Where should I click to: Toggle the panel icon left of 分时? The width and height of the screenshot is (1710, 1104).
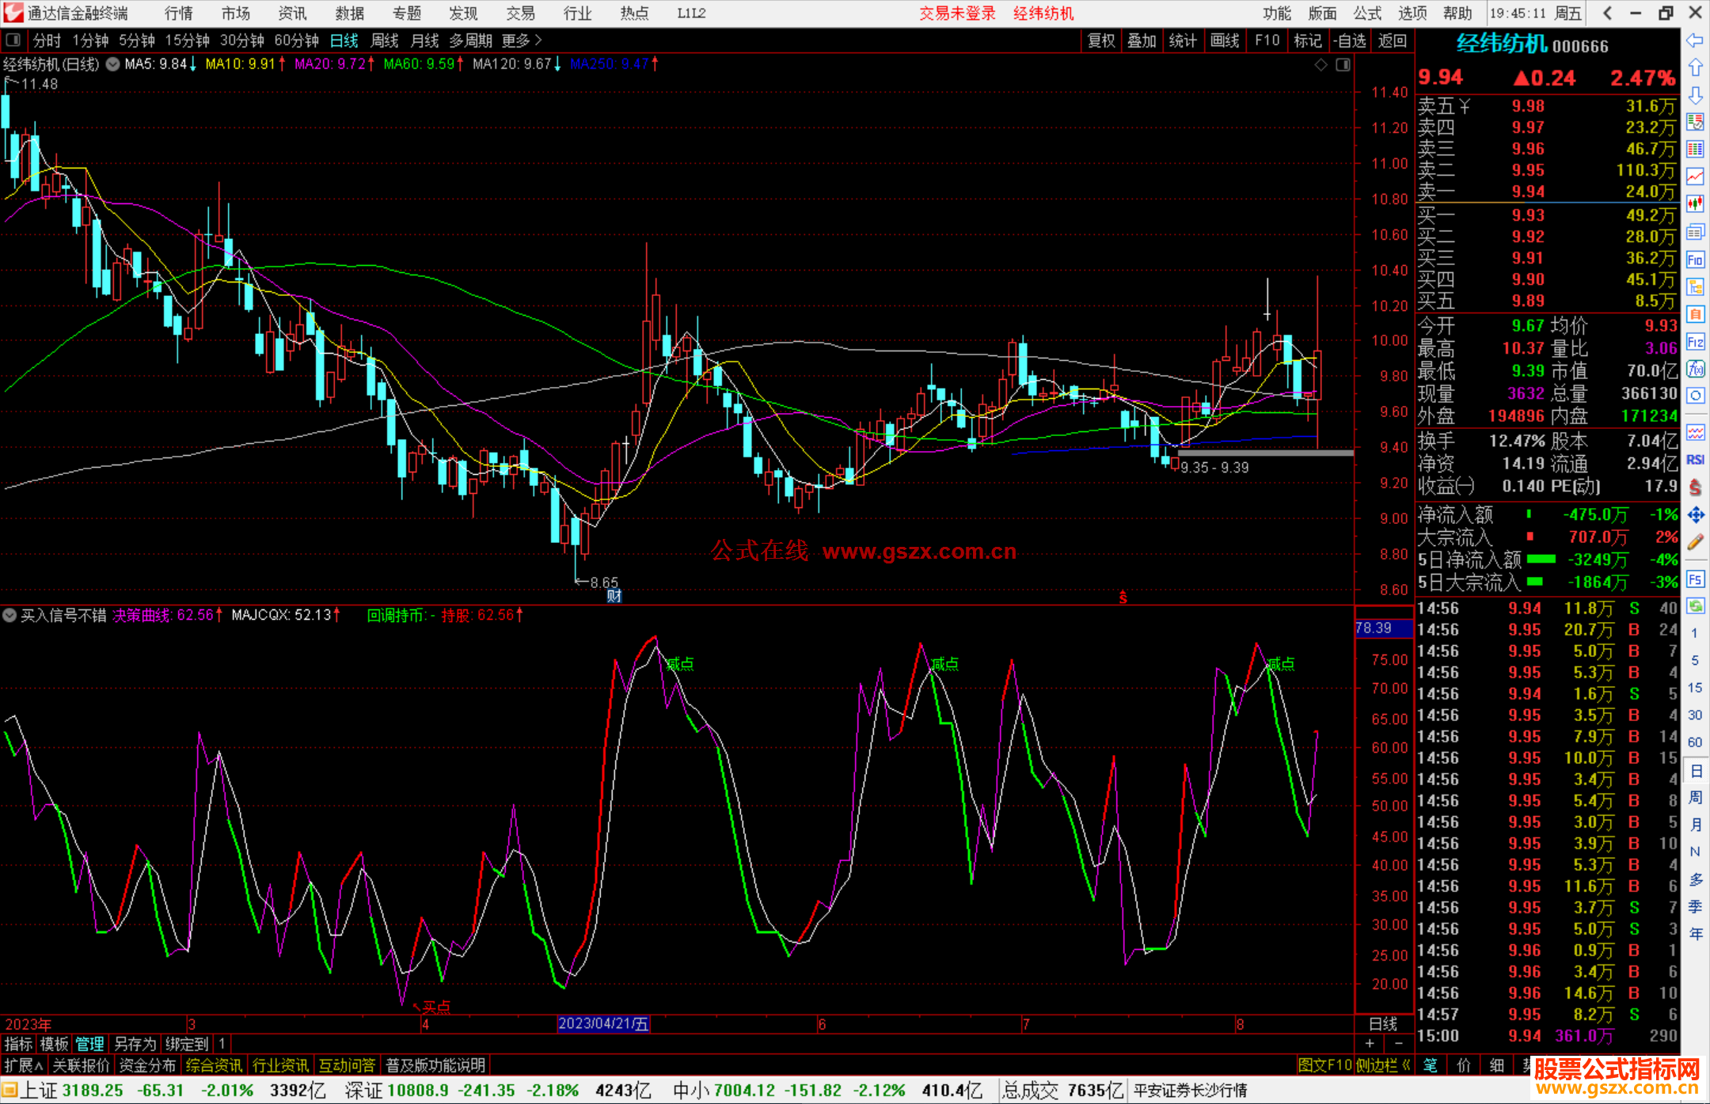13,40
